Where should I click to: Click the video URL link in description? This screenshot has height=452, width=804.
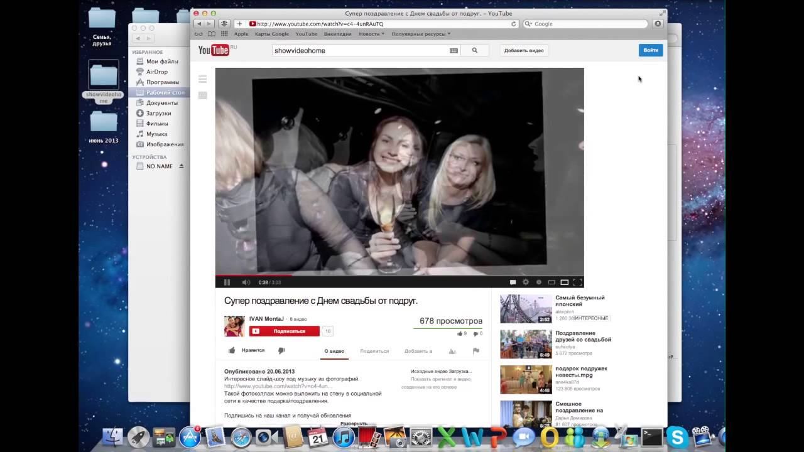278,386
